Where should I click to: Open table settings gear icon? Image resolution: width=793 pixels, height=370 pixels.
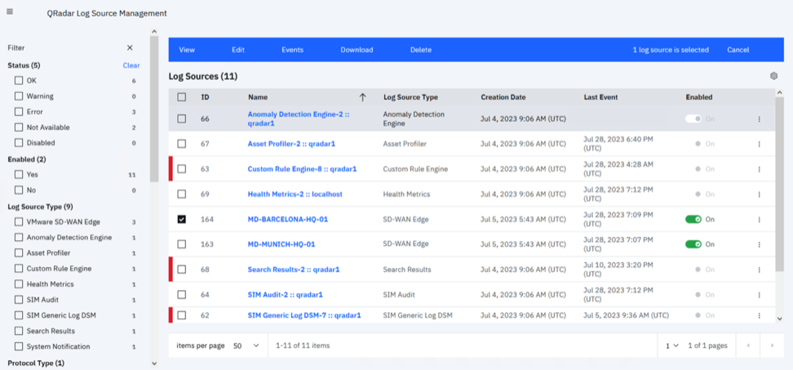pos(773,76)
